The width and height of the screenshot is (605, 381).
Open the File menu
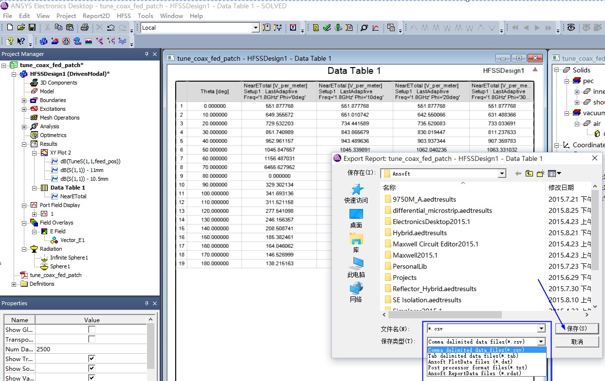7,16
